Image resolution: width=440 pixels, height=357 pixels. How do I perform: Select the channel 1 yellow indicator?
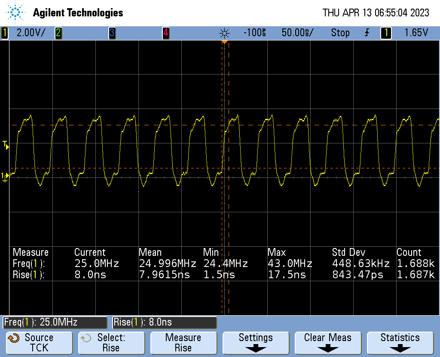click(x=5, y=33)
